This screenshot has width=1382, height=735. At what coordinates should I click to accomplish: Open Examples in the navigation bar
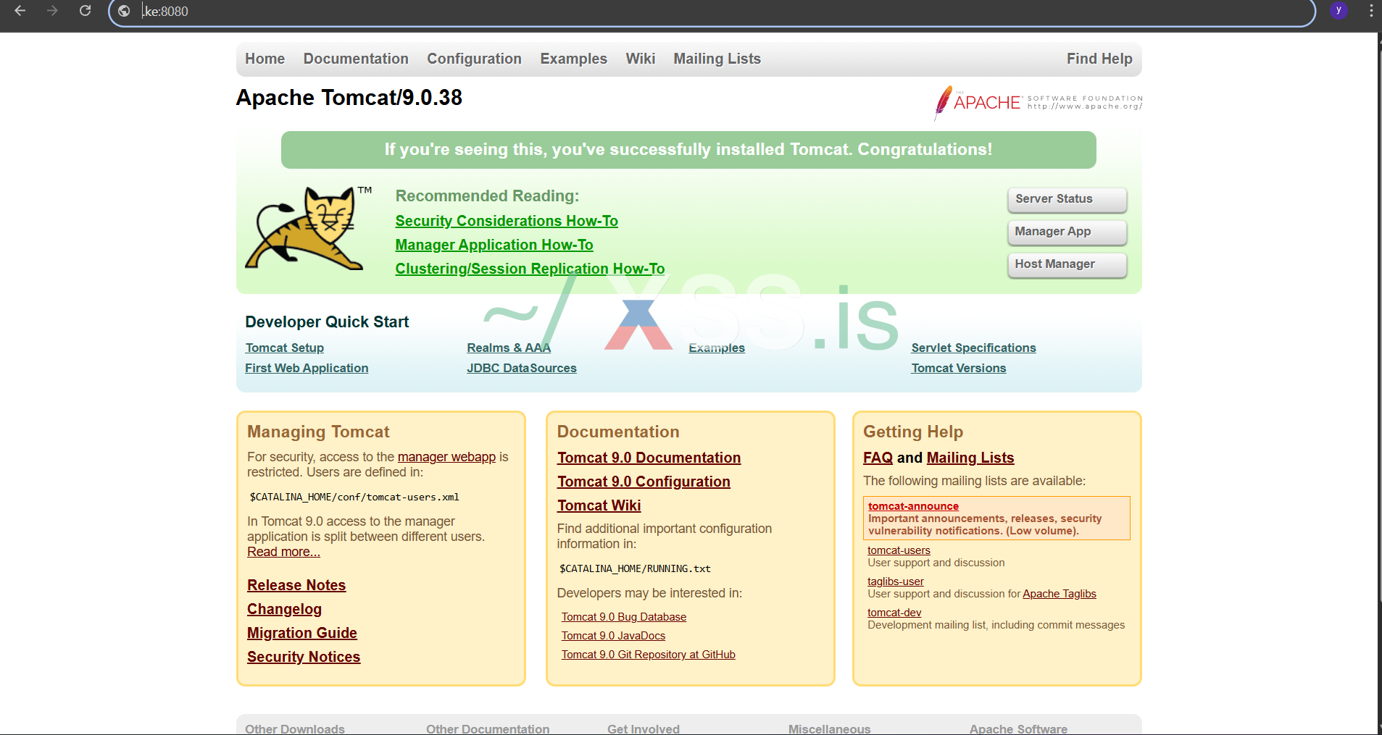click(x=573, y=59)
